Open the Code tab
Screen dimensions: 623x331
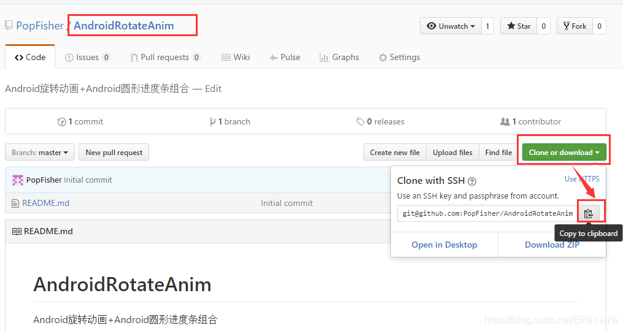click(30, 57)
